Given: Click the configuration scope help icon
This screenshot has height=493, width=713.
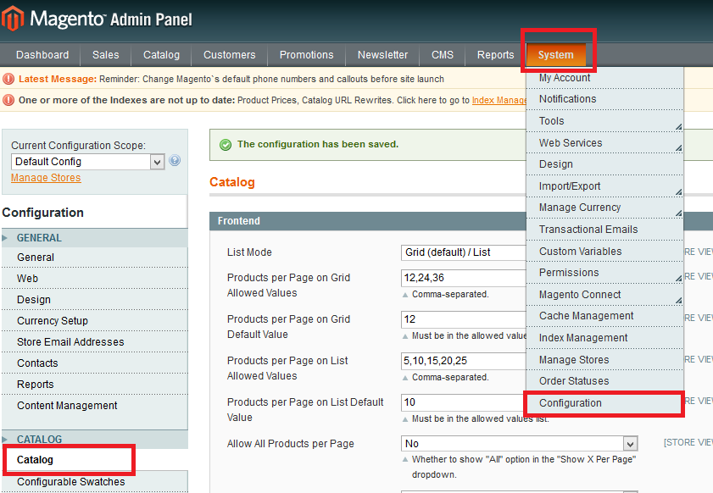Looking at the screenshot, I should [175, 160].
